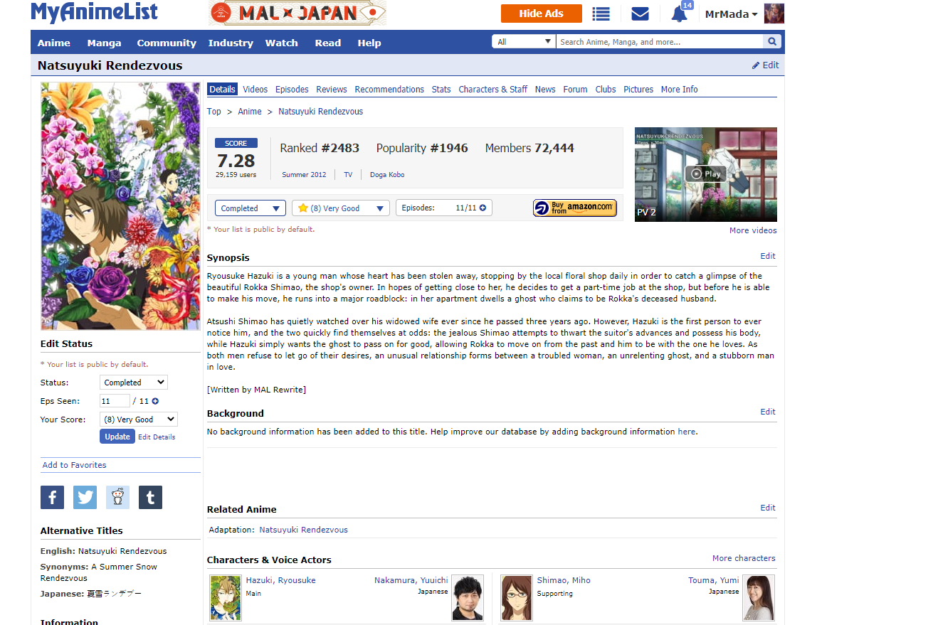Open the Help navigation menu
The image size is (933, 625).
(x=369, y=43)
